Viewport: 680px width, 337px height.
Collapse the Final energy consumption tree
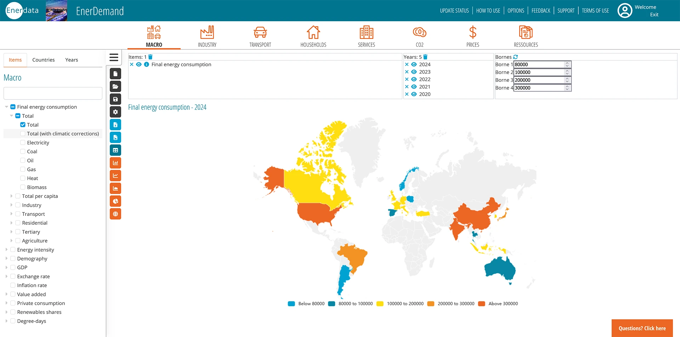point(6,107)
